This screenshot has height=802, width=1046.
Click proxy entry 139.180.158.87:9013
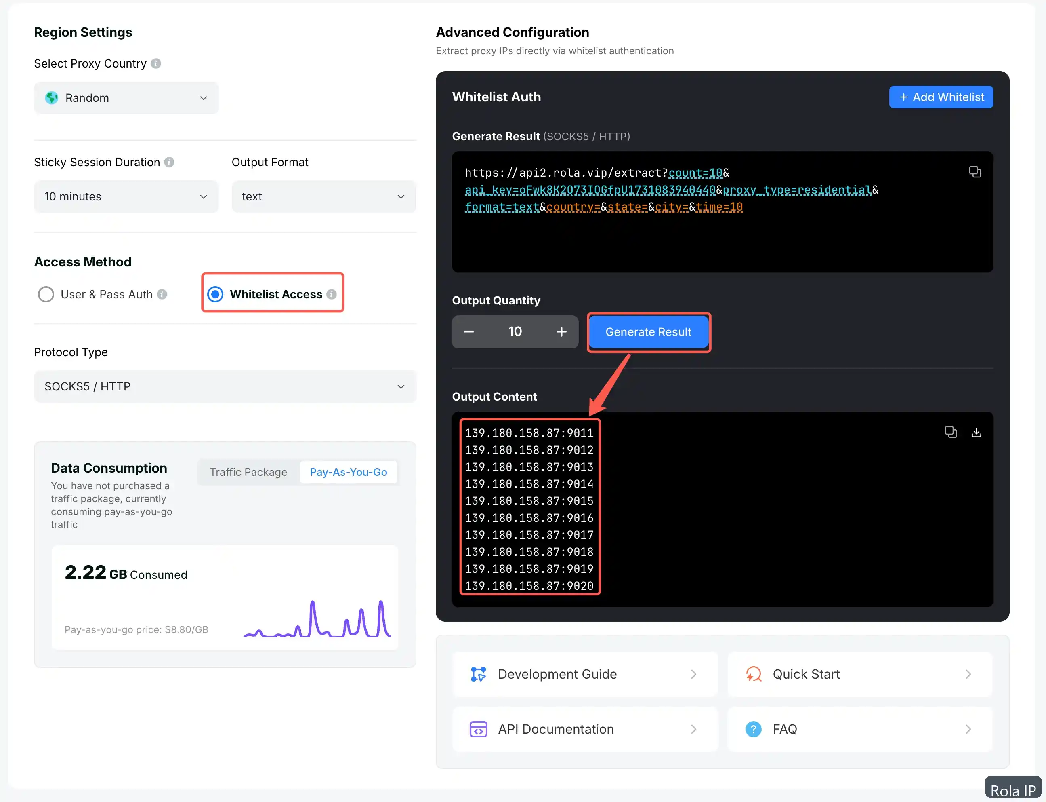[529, 467]
